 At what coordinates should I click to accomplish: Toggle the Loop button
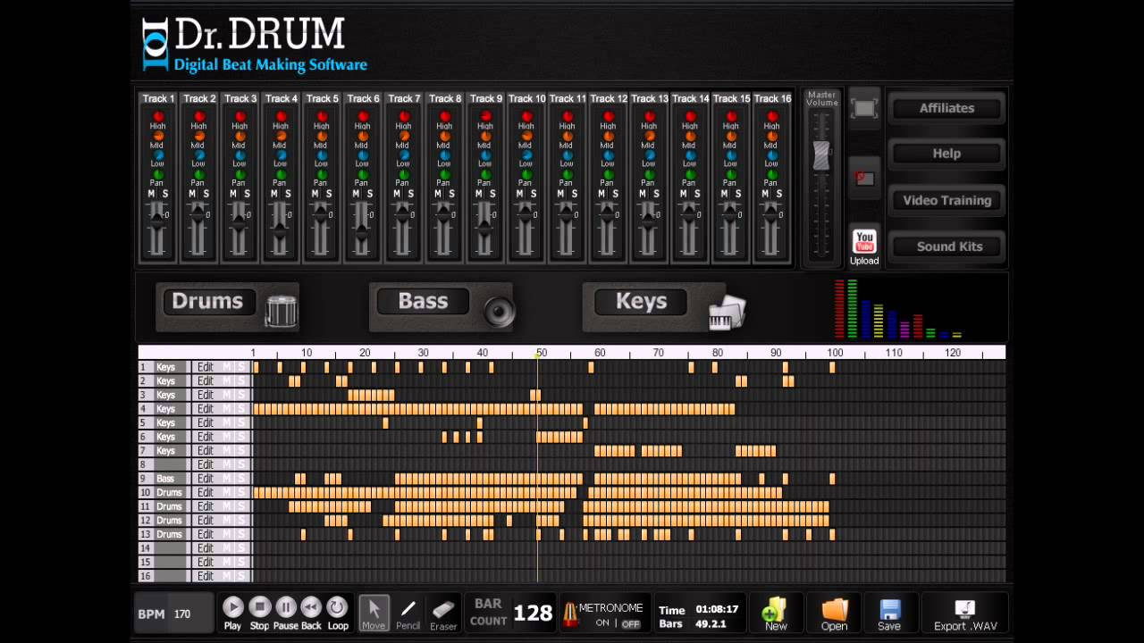(337, 607)
